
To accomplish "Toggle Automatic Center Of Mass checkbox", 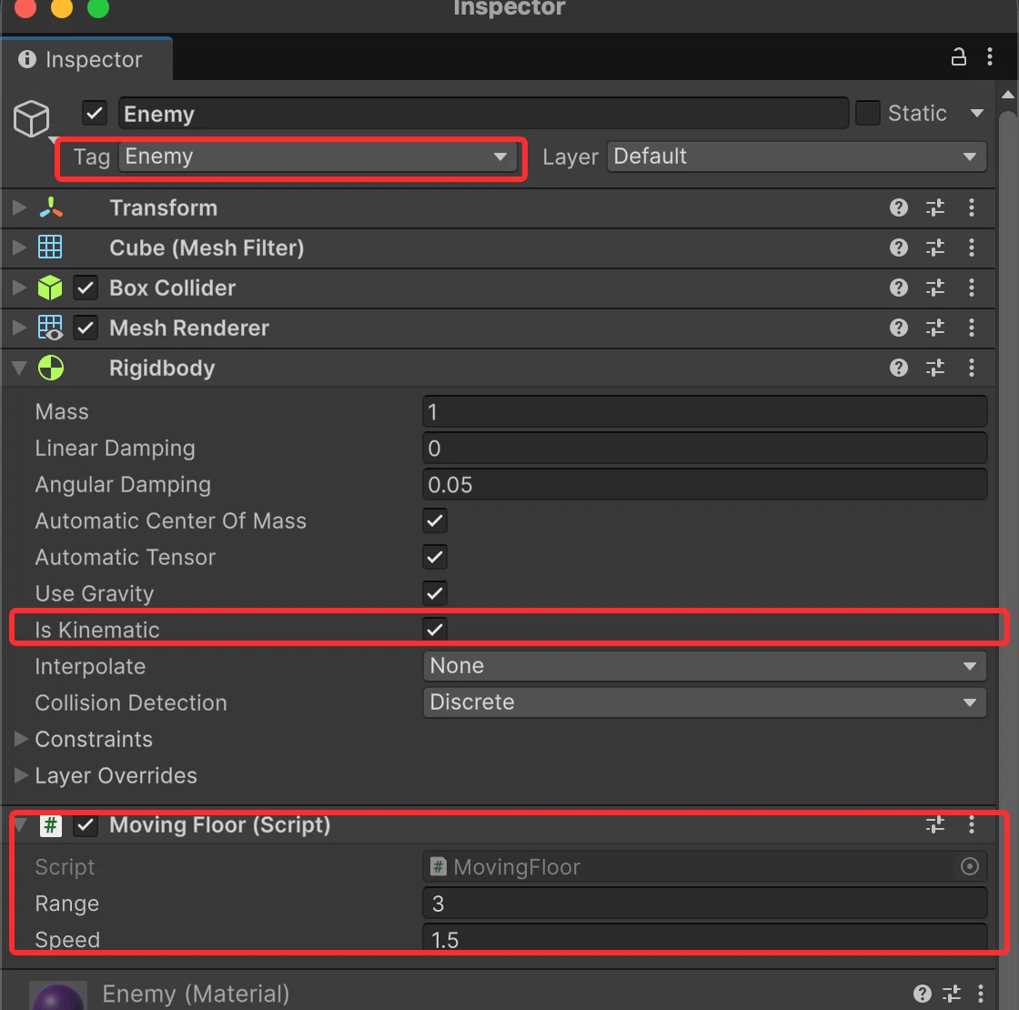I will pos(435,520).
